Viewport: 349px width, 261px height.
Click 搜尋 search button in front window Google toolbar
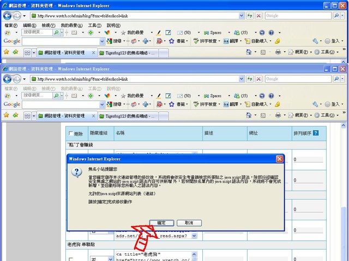tap(114, 104)
